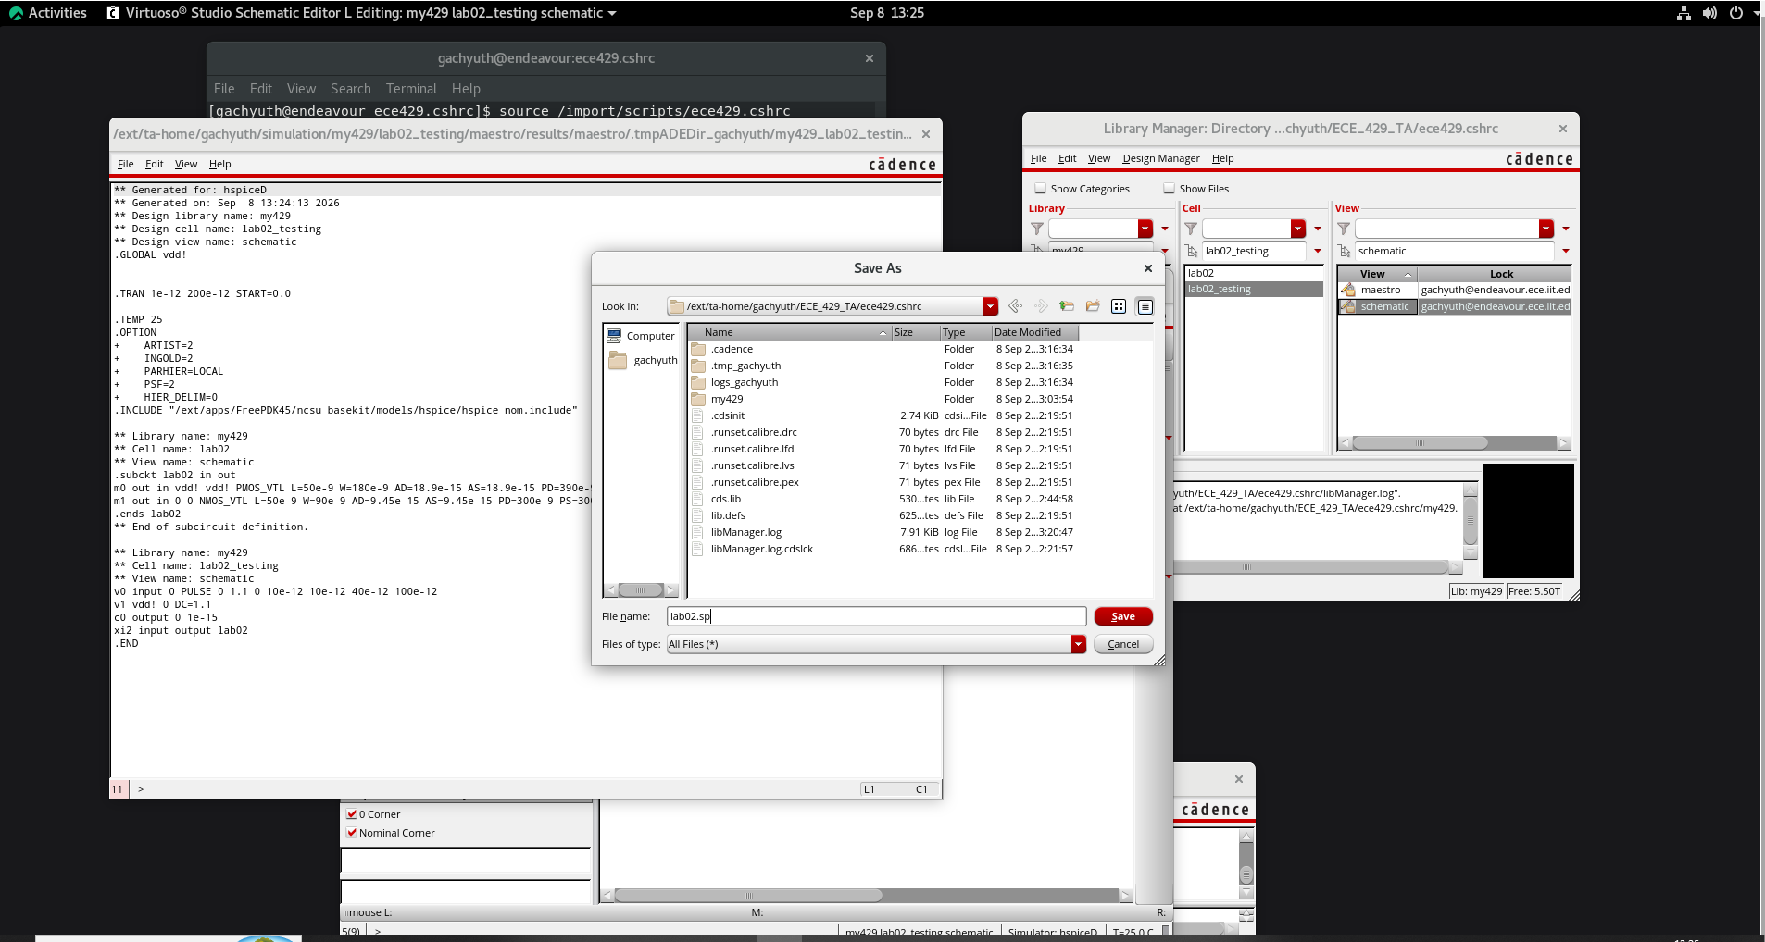Open File menu in netlist viewer
This screenshot has height=942, width=1765.
126,164
